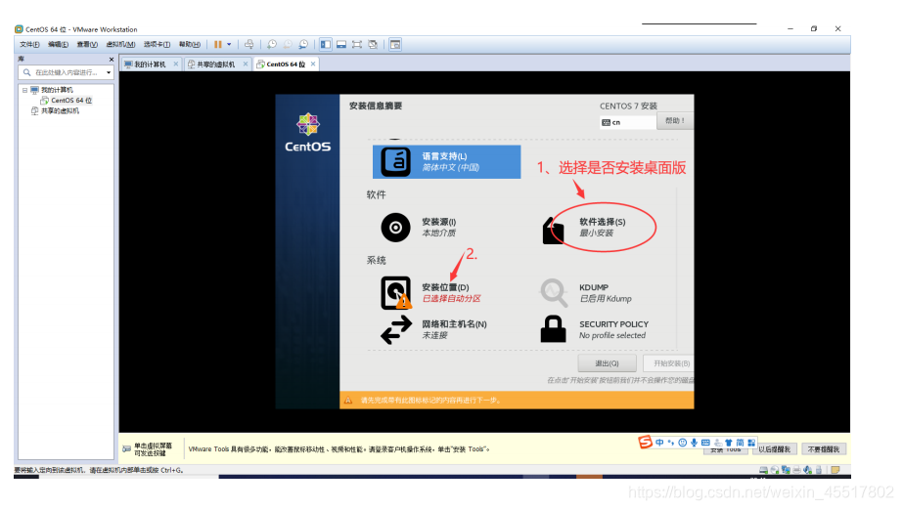
Task: Toggle Sogou Chinese/English 中 mode
Action: (x=659, y=443)
